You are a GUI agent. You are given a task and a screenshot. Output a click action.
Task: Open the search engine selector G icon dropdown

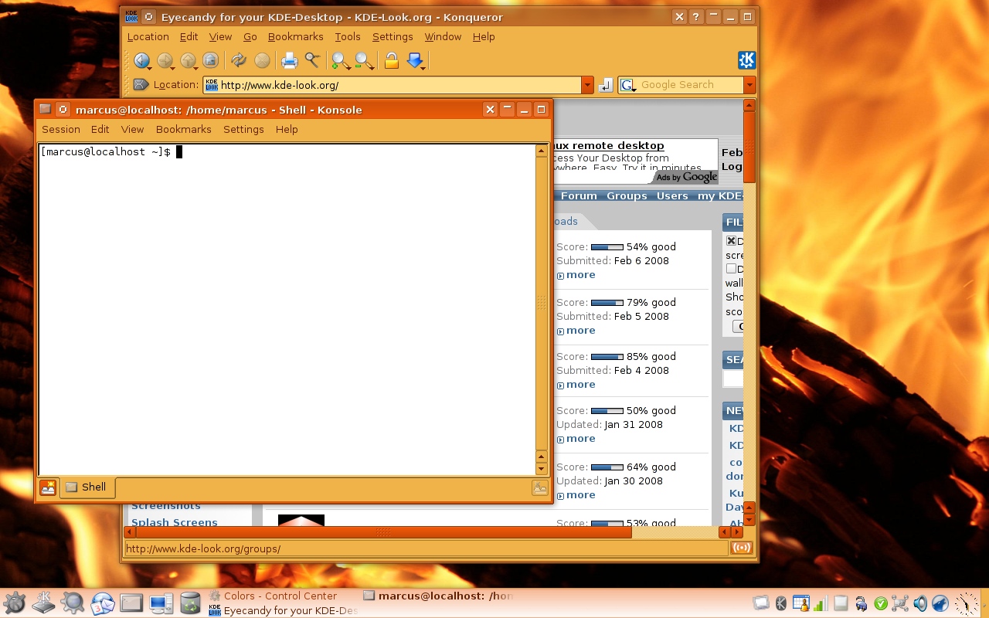[628, 85]
